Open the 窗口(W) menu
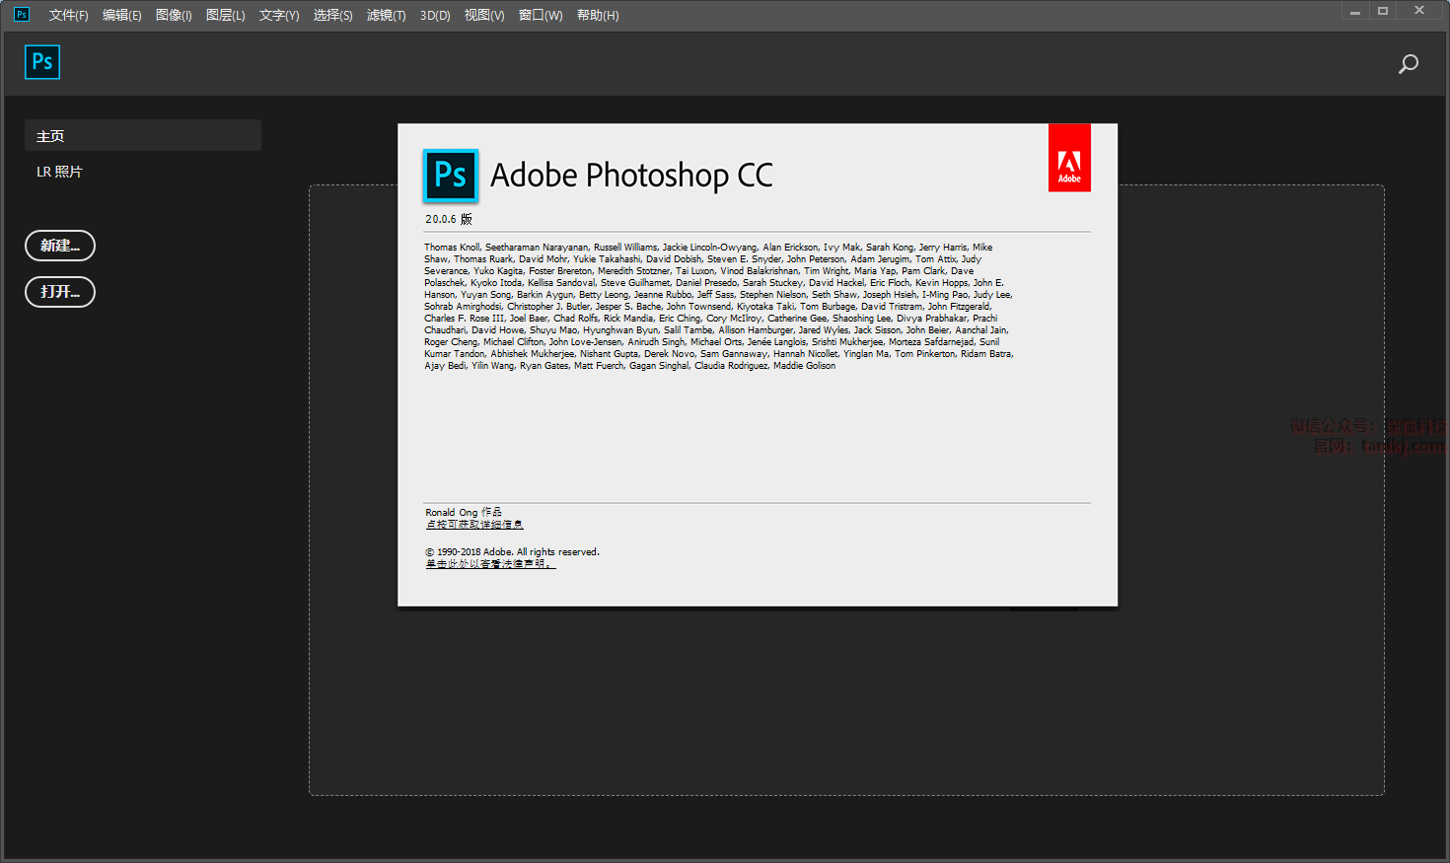Viewport: 1450px width, 863px height. (541, 16)
